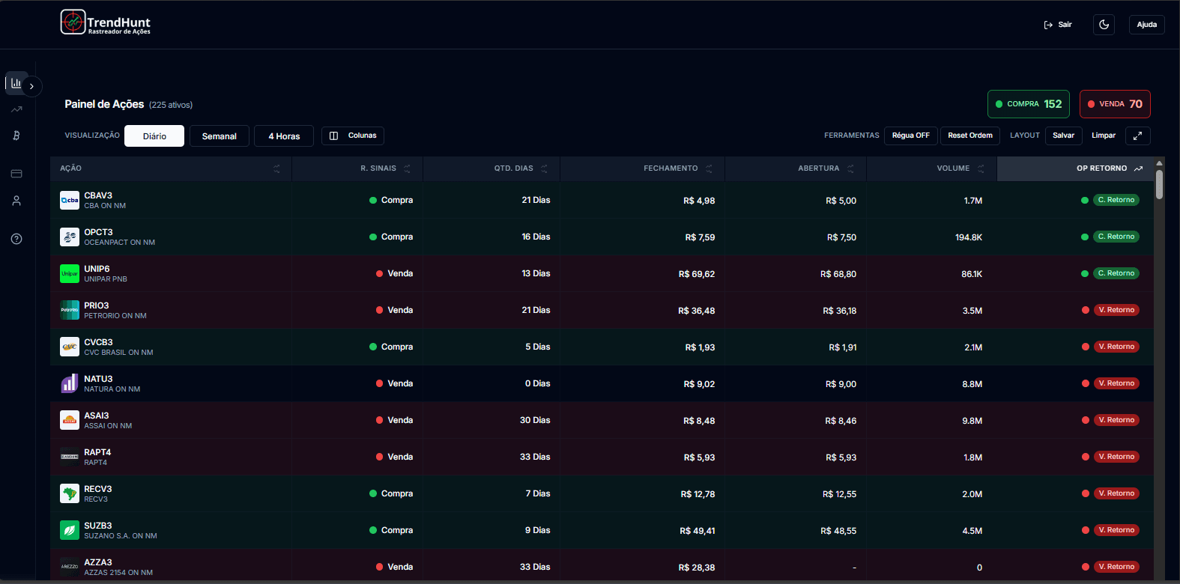
Task: Filter by COMPRA 152 badge
Action: click(x=1028, y=104)
